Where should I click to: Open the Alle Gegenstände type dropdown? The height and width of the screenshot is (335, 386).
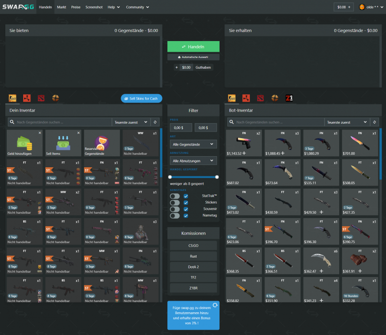click(x=193, y=145)
